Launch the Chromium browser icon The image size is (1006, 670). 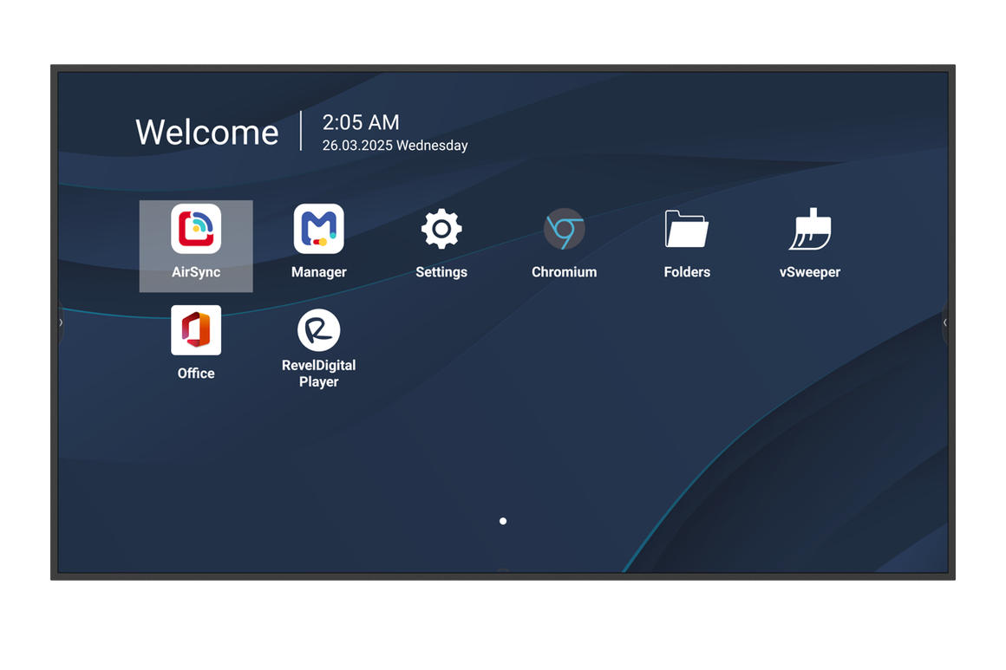tap(564, 229)
